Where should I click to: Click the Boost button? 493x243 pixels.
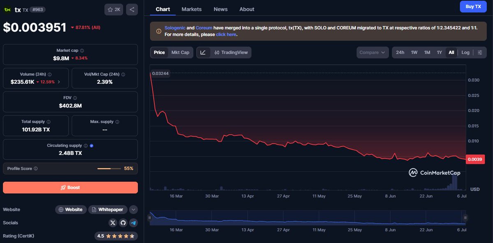pyautogui.click(x=70, y=188)
